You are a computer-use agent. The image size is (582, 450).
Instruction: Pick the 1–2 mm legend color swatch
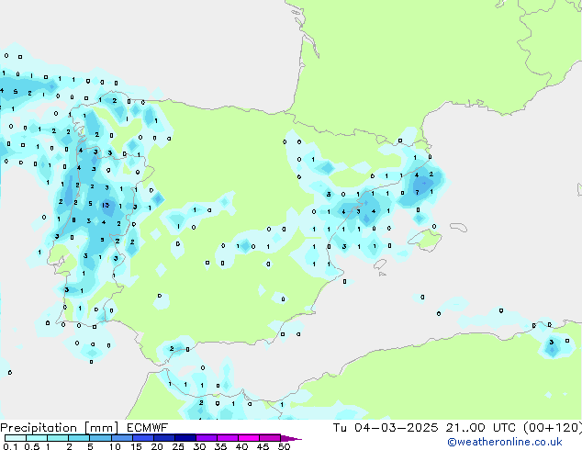58,438
